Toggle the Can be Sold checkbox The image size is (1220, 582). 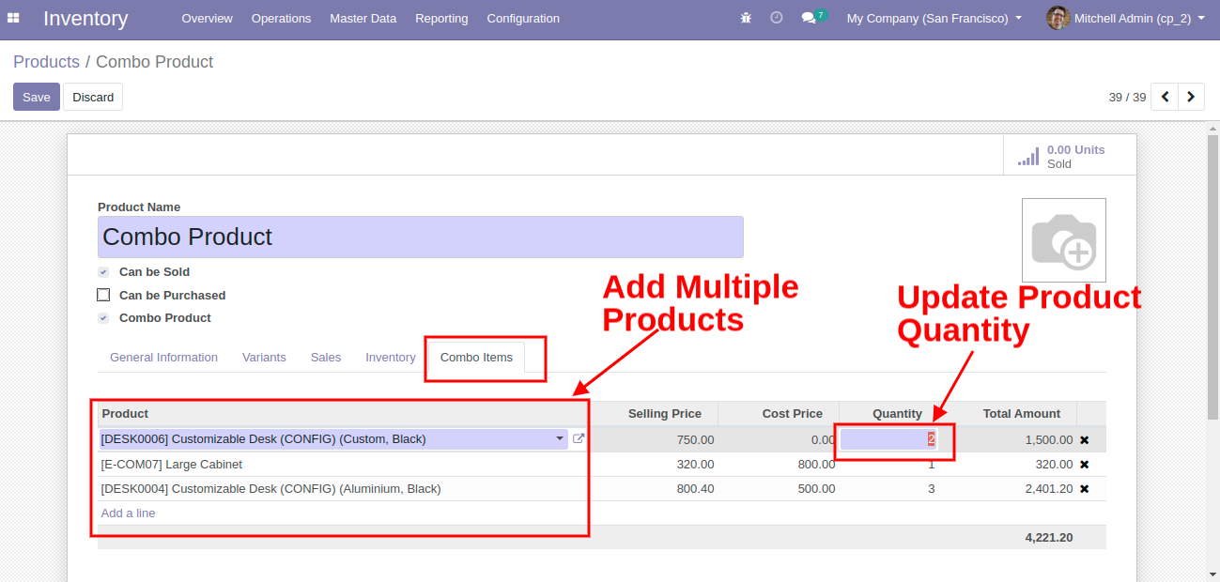pyautogui.click(x=103, y=272)
